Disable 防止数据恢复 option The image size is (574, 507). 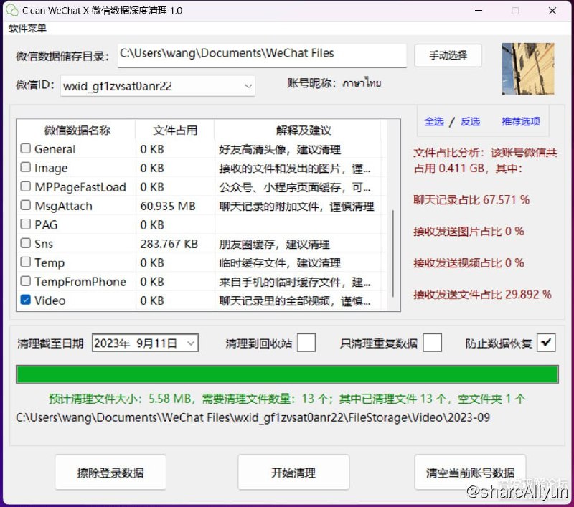click(547, 342)
